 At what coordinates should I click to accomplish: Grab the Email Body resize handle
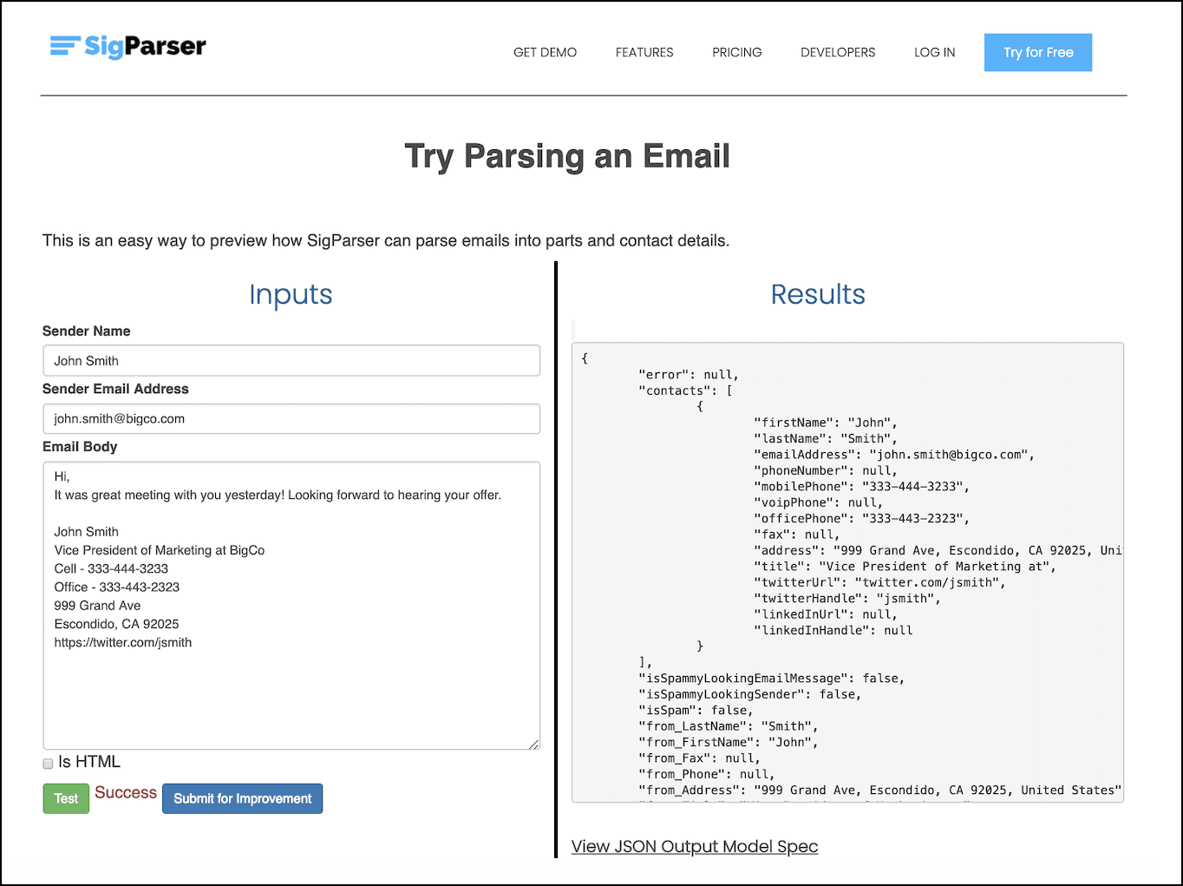click(x=534, y=744)
